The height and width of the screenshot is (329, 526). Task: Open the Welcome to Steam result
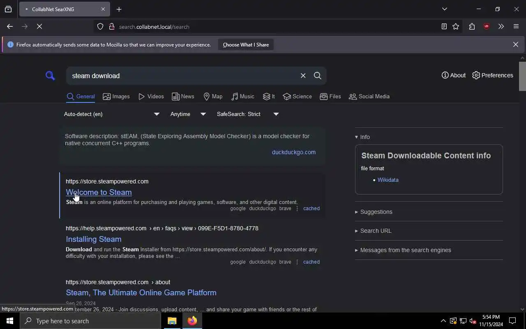[99, 192]
